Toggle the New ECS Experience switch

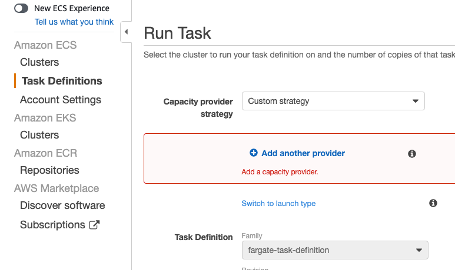coord(21,8)
